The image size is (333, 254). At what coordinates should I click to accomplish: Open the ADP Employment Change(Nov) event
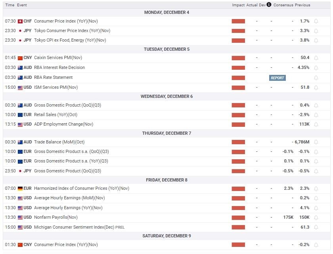click(64, 124)
